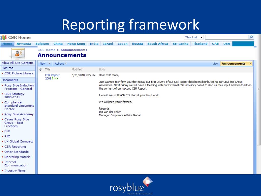Viewport: 261px width, 196px height.
Task: Click the attachment paperclip column icon
Action: (x=40, y=69)
